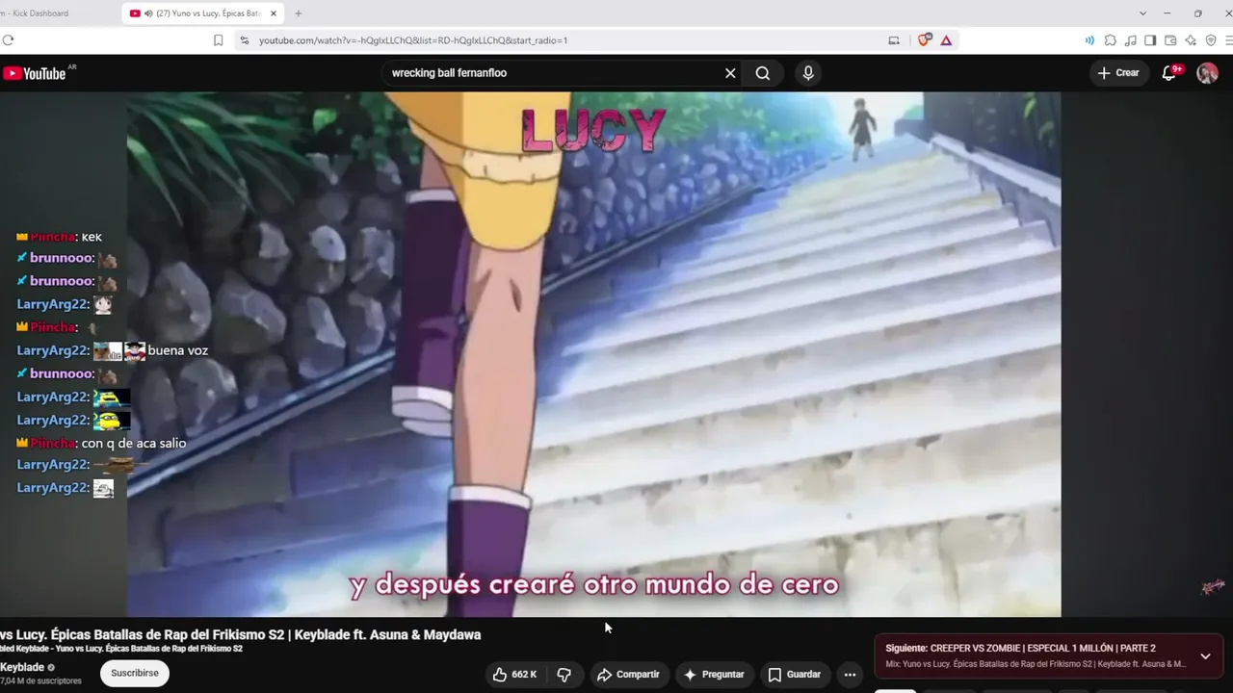Clear the search text with the X

tap(730, 73)
